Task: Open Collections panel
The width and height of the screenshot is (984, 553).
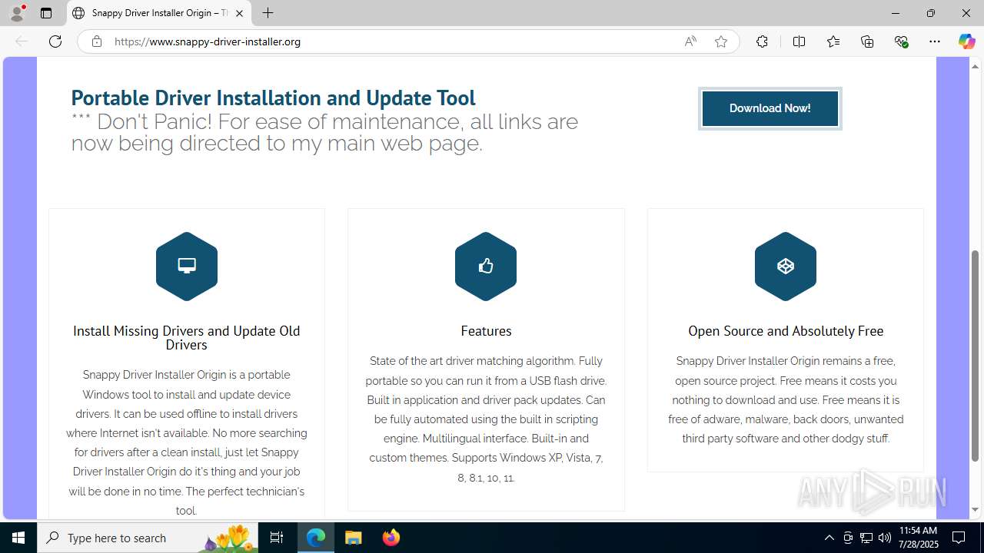Action: [867, 41]
